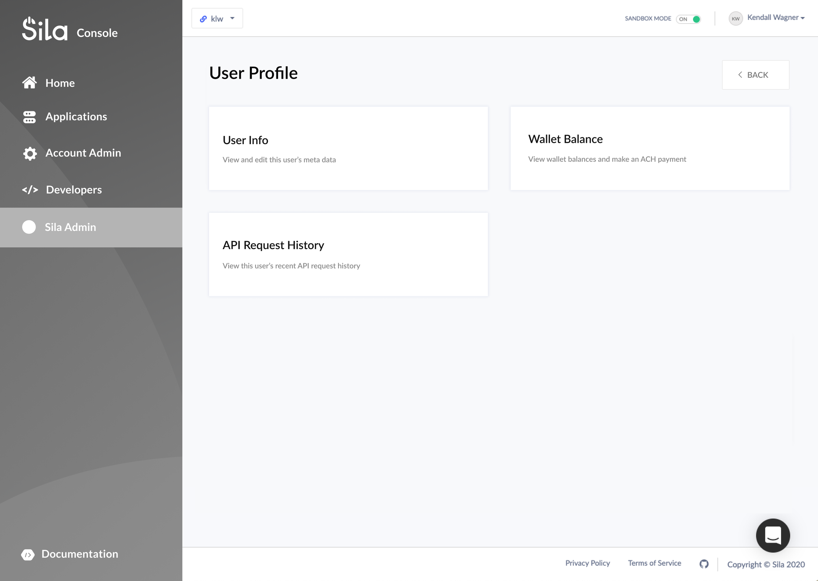Click the KW user avatar

pos(735,19)
